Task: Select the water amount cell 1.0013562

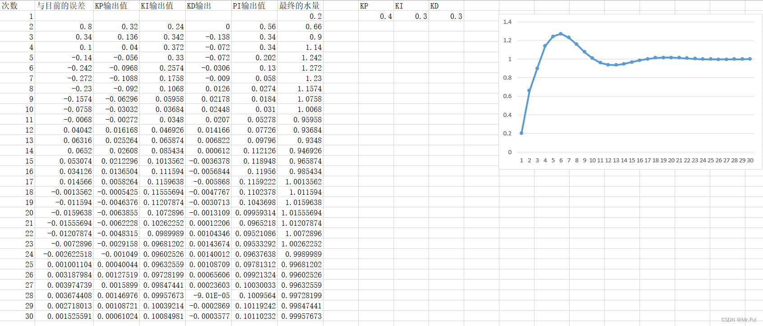Action: 300,182
